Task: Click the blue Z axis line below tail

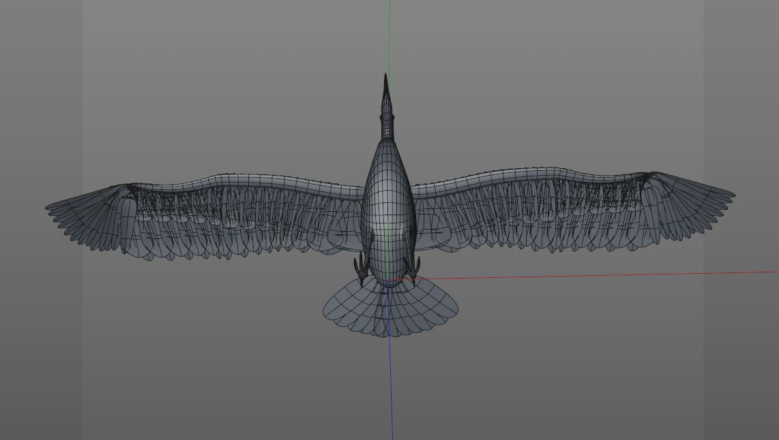Action: click(391, 390)
